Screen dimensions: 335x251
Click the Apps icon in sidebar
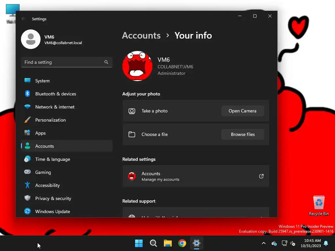point(27,133)
